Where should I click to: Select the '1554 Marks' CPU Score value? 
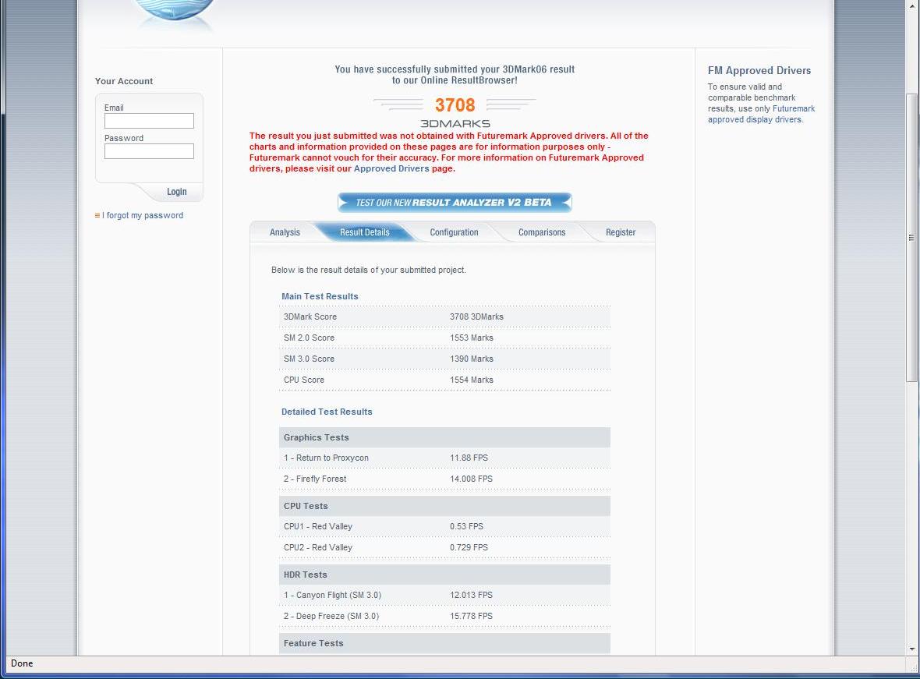(472, 380)
